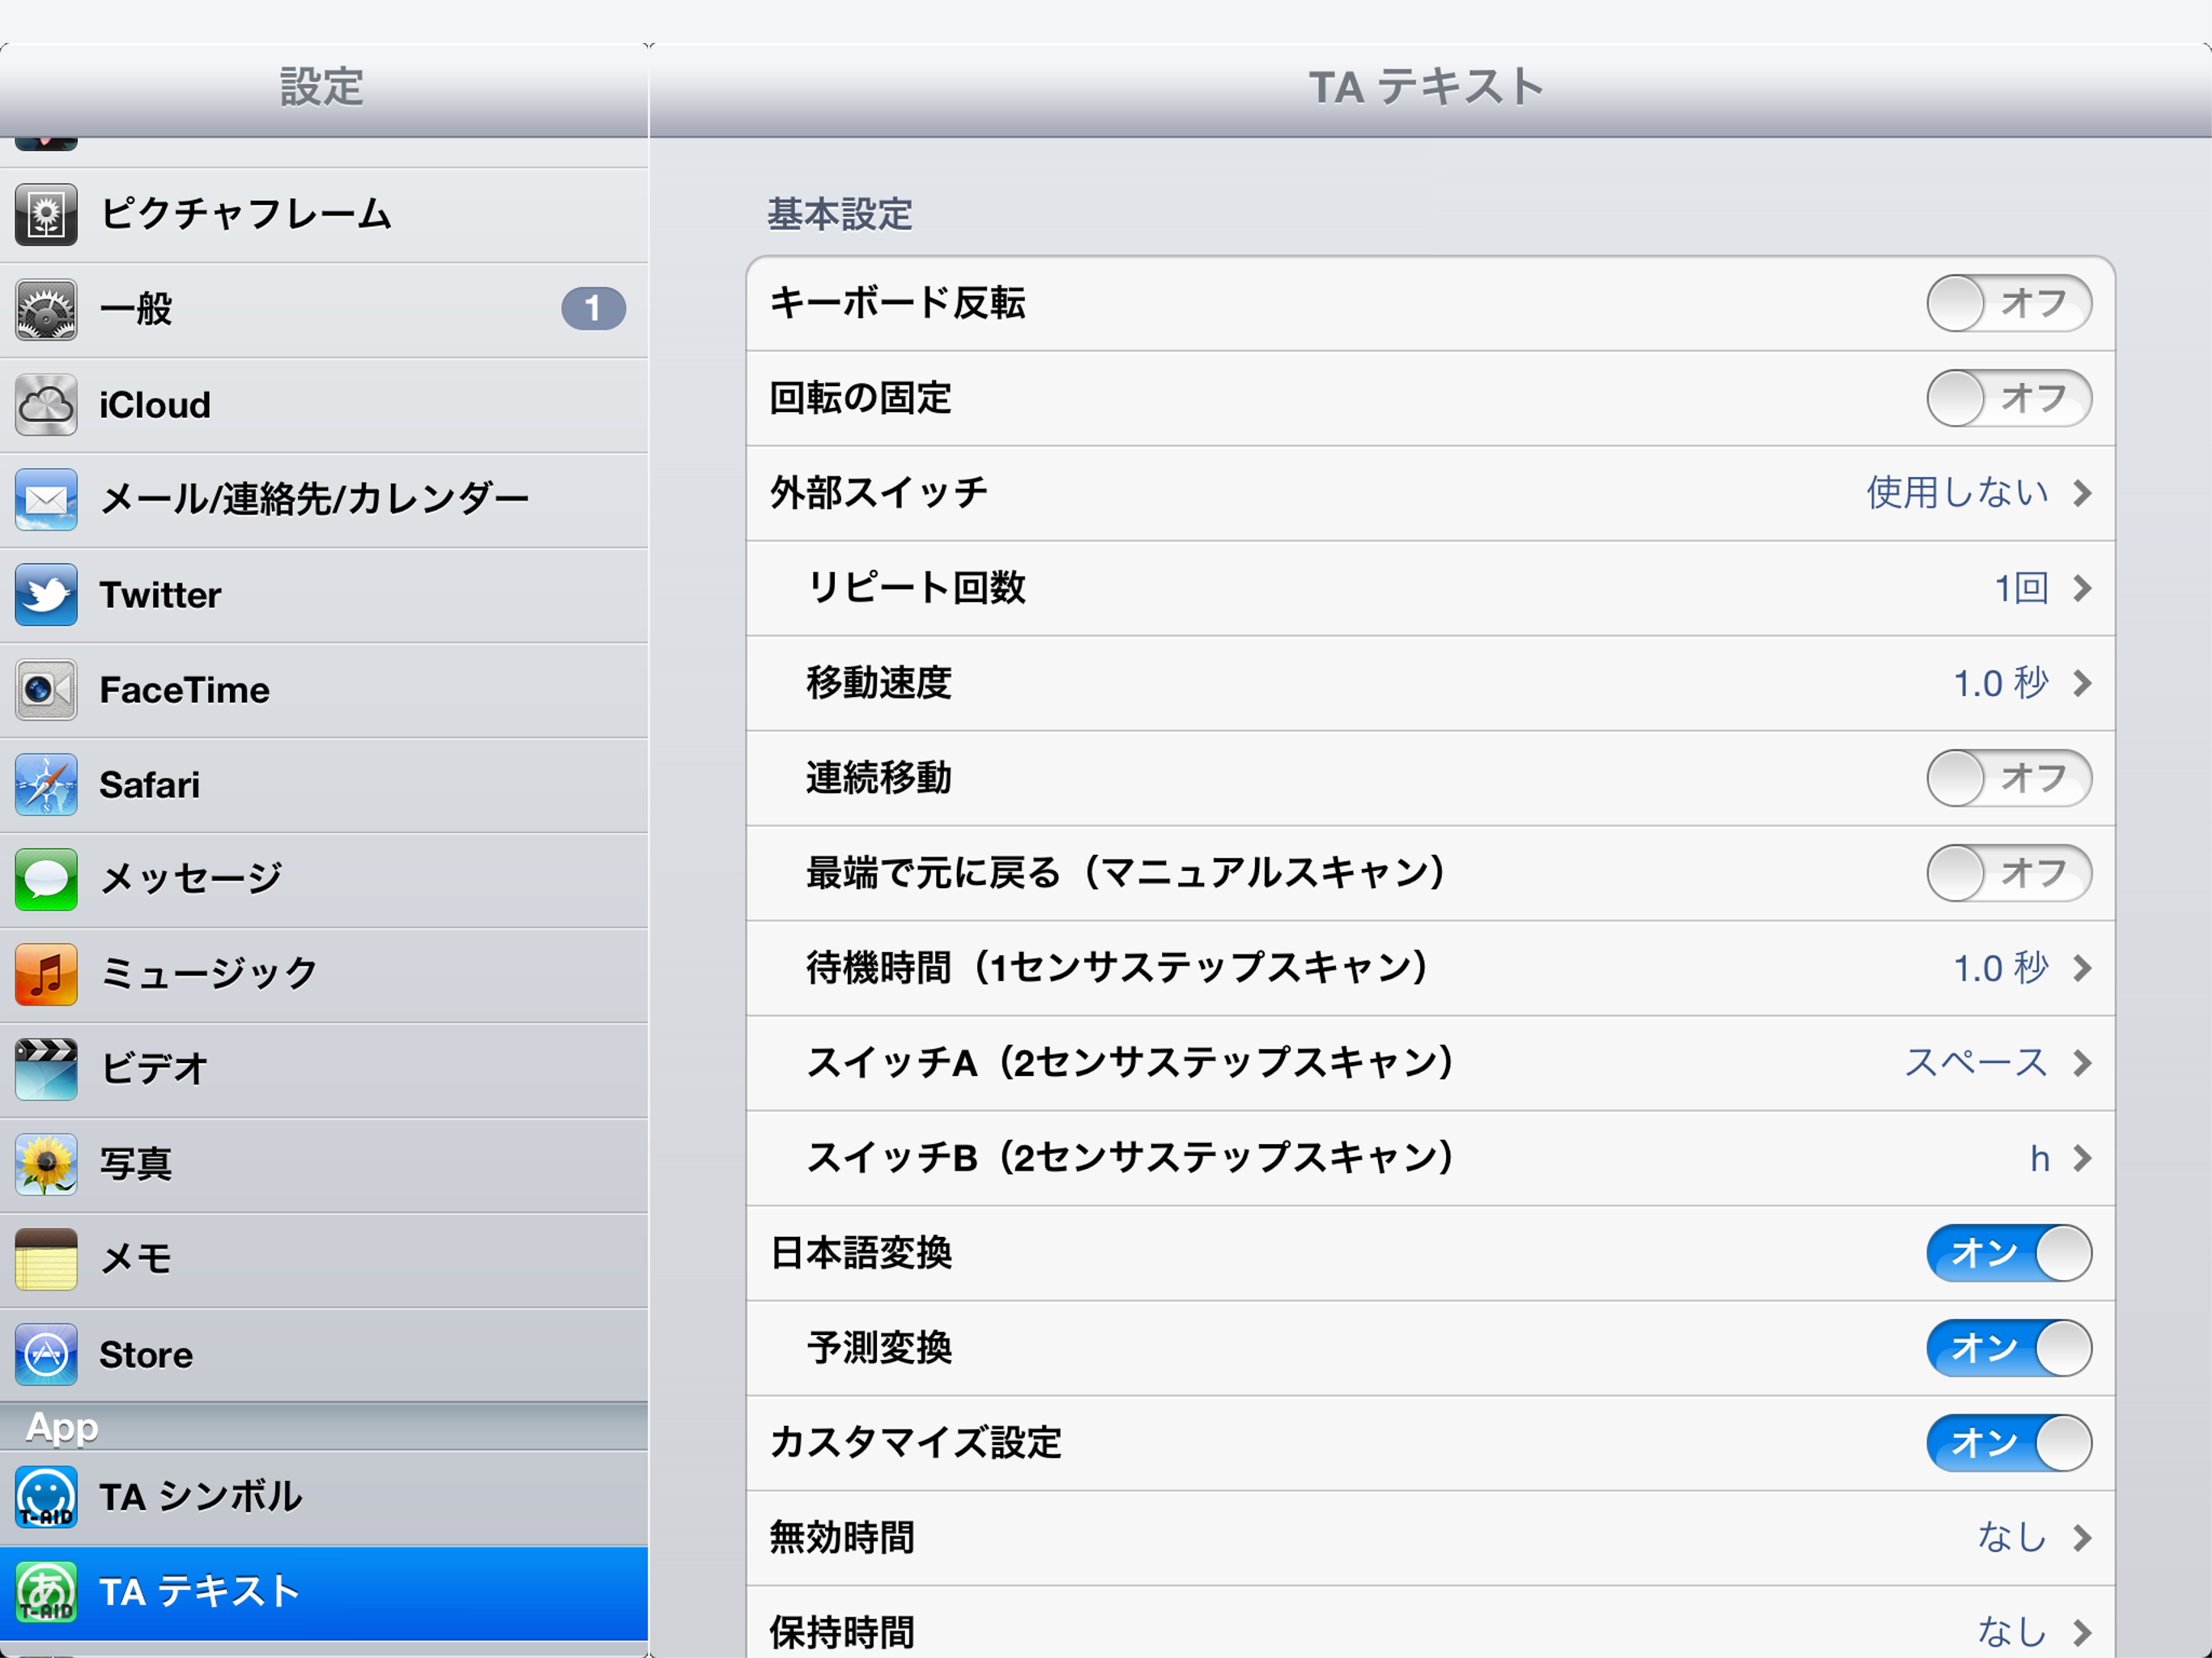Open 待機時間 (1センサステップスキャン) chevron
Image resolution: width=2212 pixels, height=1658 pixels.
coord(2082,968)
